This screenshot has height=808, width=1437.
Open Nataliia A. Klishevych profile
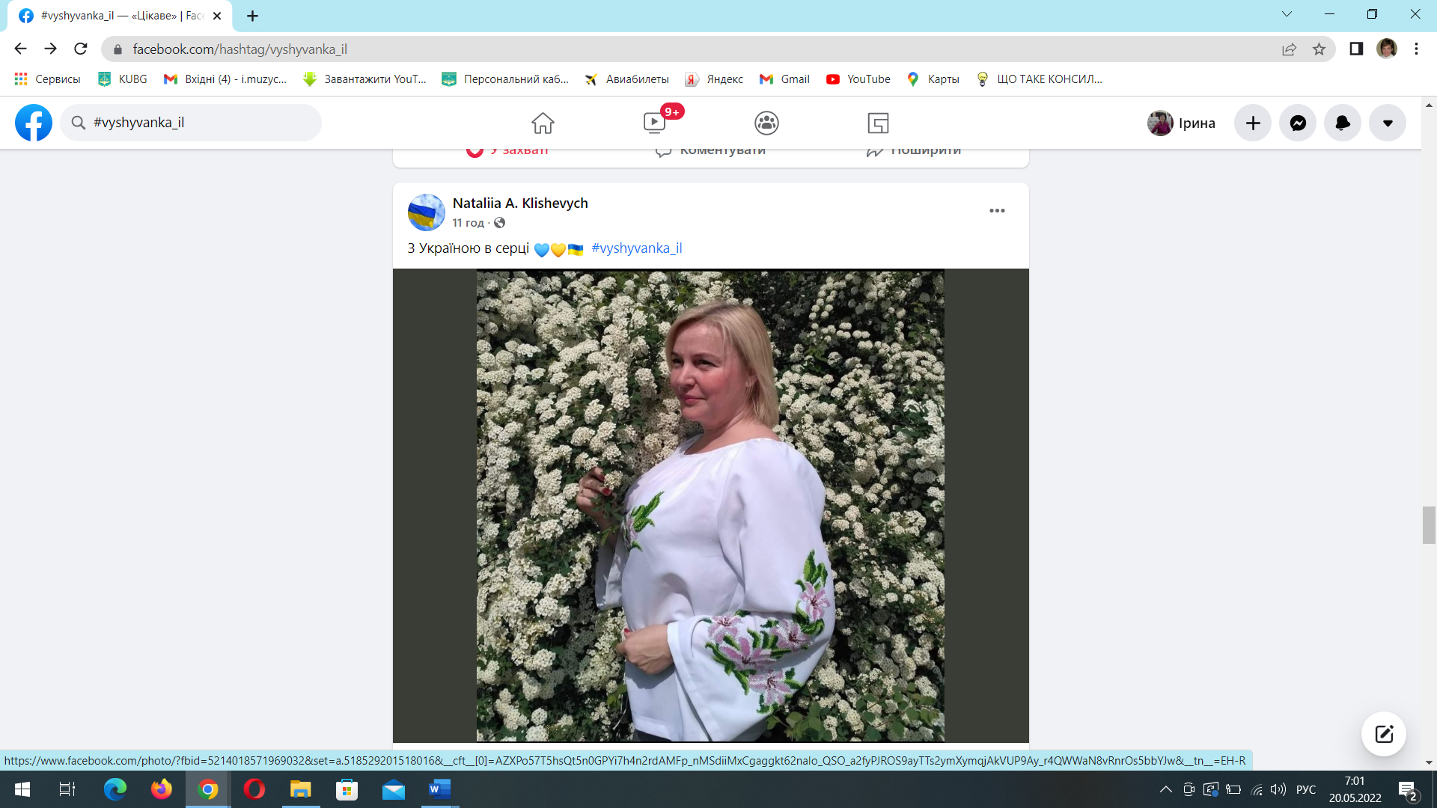point(520,203)
